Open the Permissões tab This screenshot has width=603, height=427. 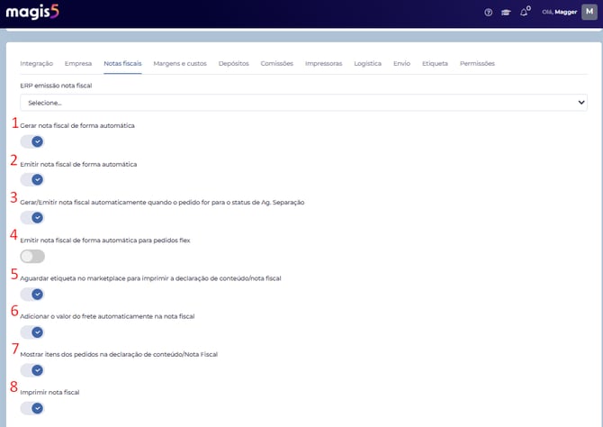[x=477, y=64]
